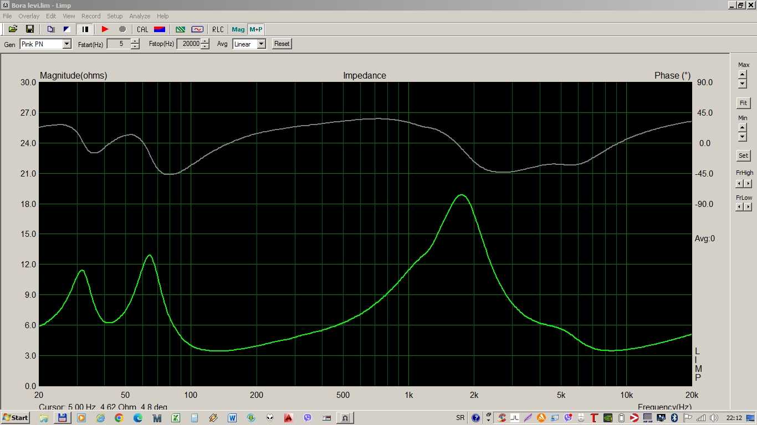This screenshot has width=757, height=425.
Task: Click the RLC toolbar button
Action: click(x=218, y=29)
